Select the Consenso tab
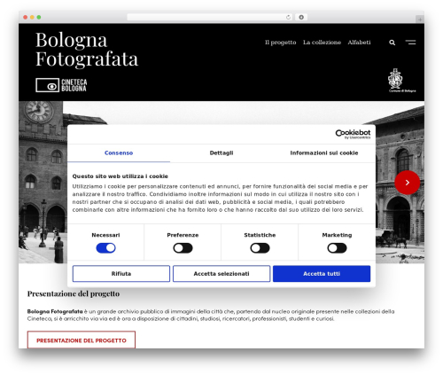Screen dimensions: 443x375 119,153
